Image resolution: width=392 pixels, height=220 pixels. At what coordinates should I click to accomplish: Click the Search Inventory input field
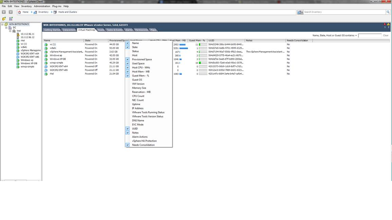344,12
